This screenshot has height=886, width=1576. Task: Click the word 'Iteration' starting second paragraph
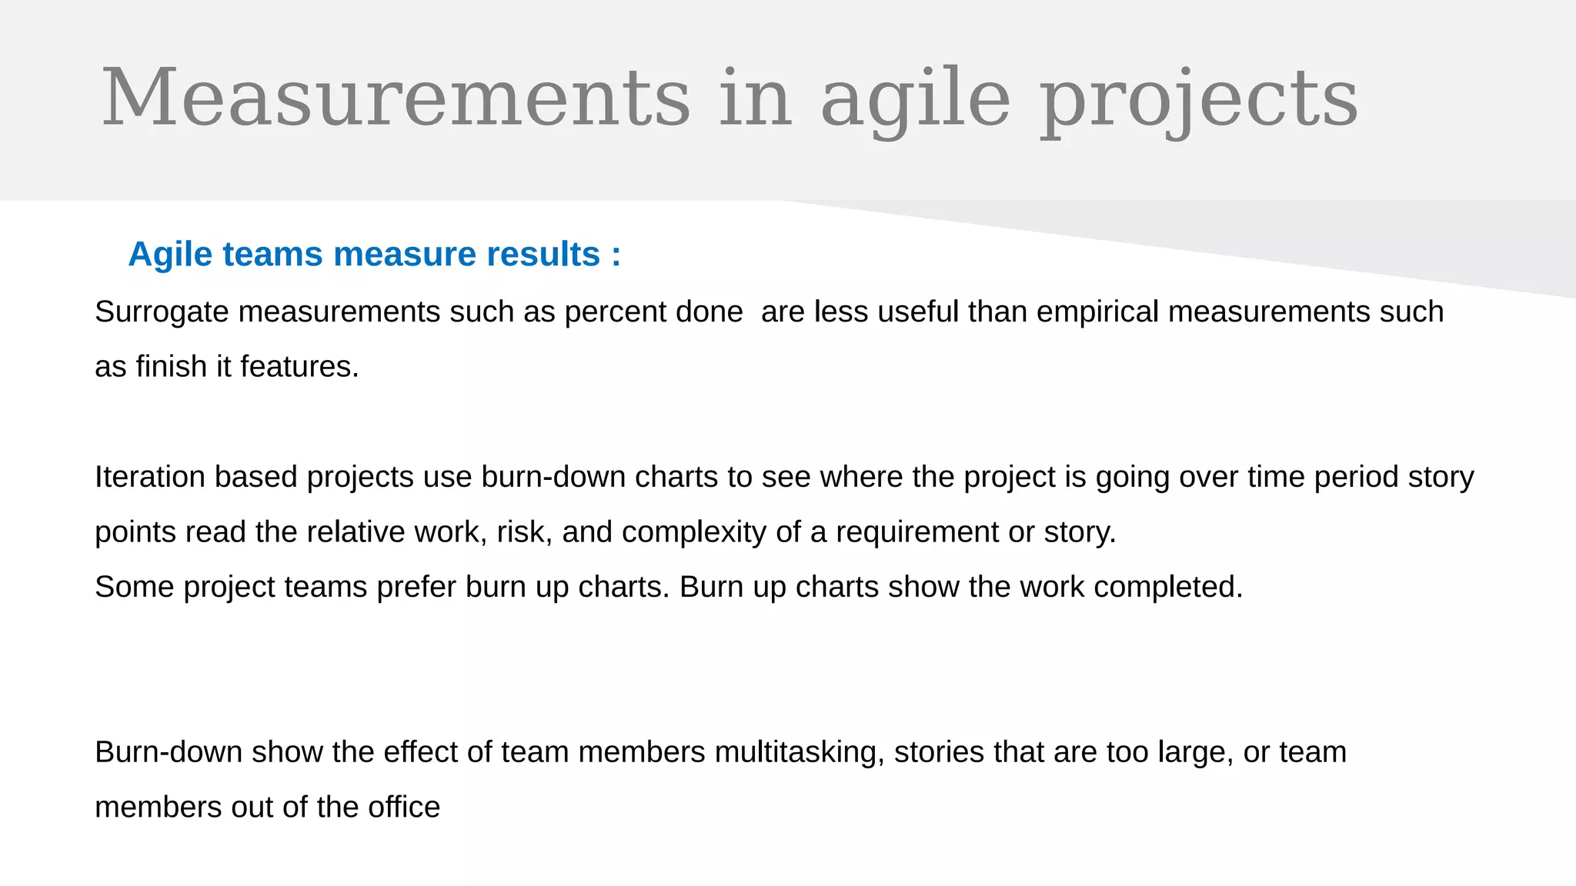point(150,477)
